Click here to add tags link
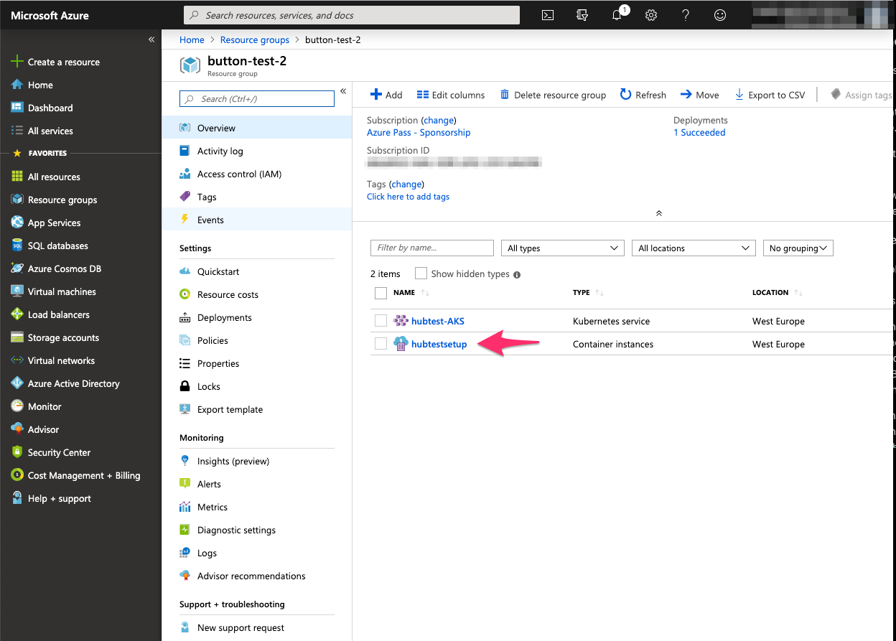Screen dimensions: 896x641 point(408,197)
